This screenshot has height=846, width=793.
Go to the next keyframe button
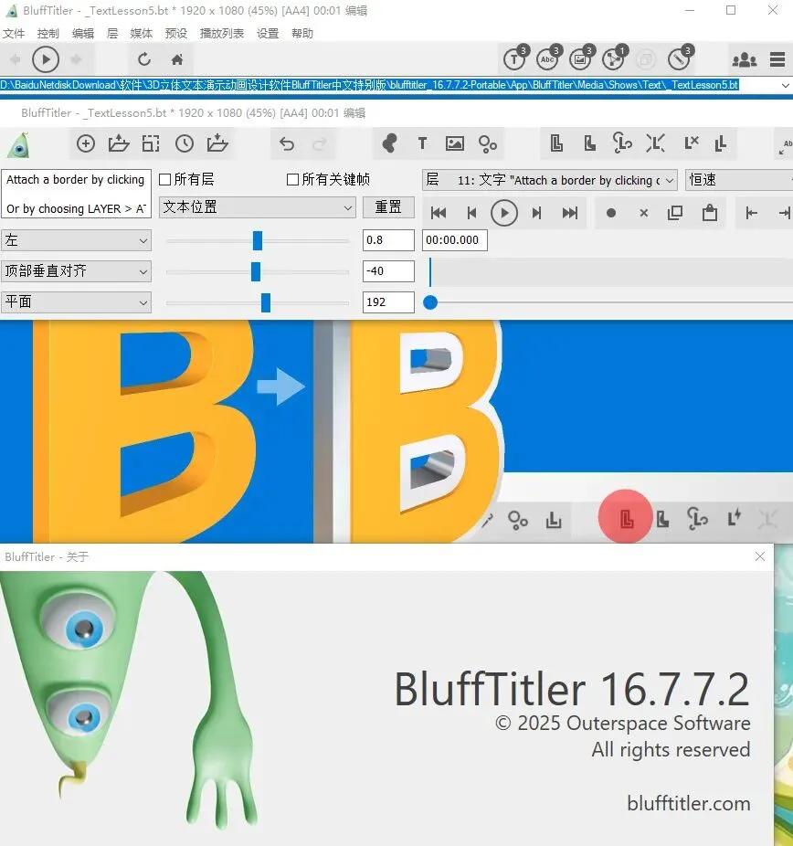[537, 213]
